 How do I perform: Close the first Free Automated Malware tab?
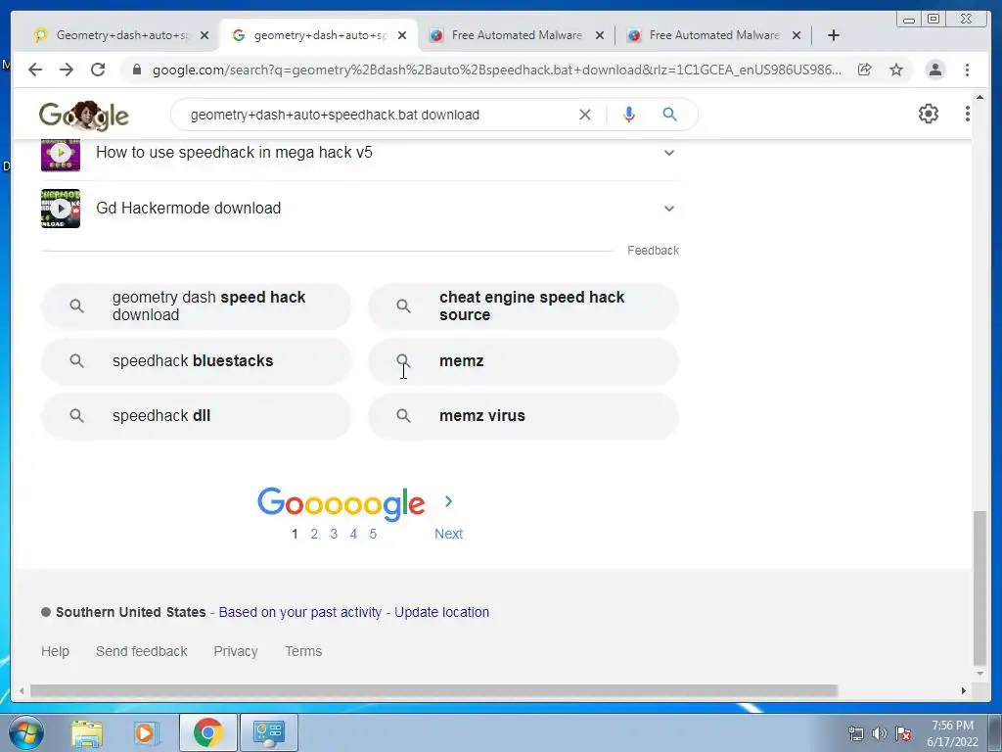[x=600, y=35]
